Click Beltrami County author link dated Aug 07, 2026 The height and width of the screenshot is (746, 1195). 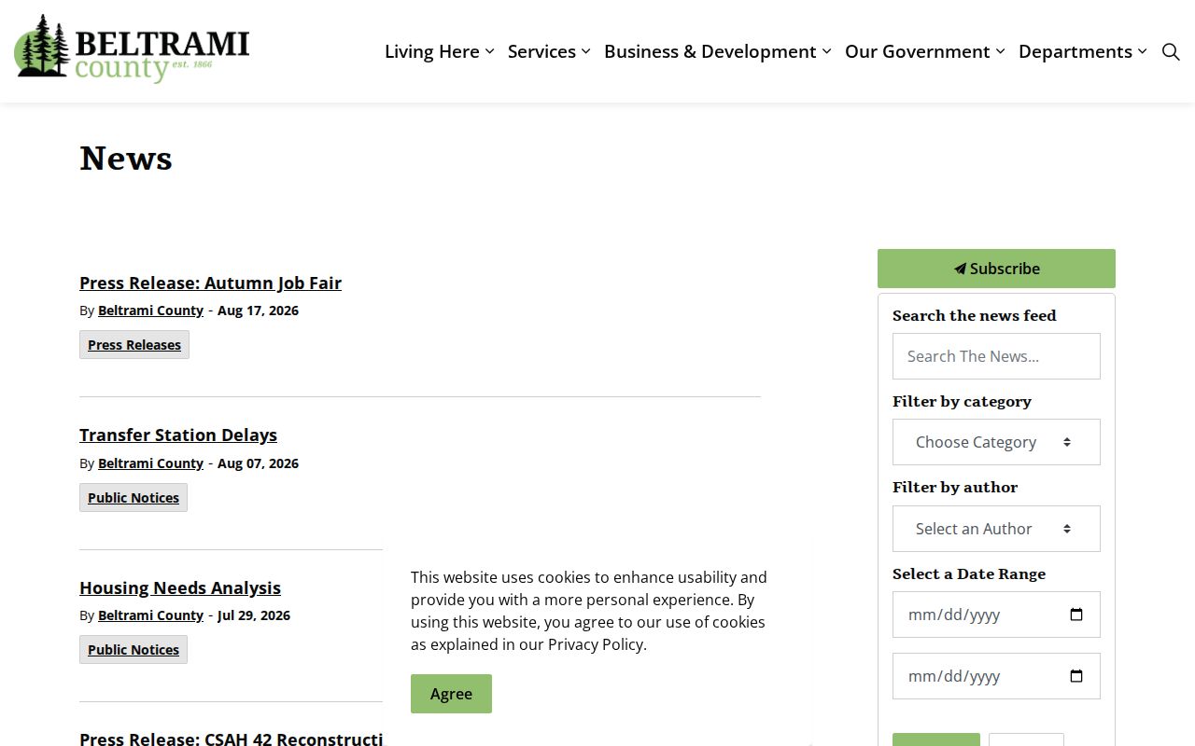[x=150, y=463]
